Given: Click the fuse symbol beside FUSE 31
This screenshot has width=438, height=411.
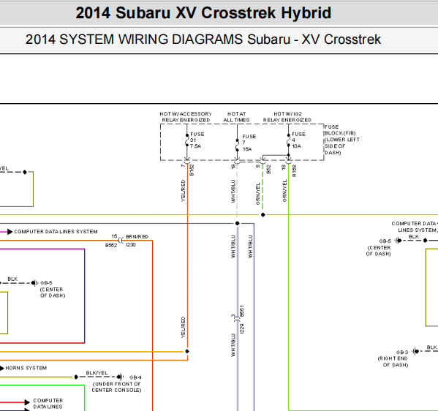Looking at the screenshot, I should point(187,140).
